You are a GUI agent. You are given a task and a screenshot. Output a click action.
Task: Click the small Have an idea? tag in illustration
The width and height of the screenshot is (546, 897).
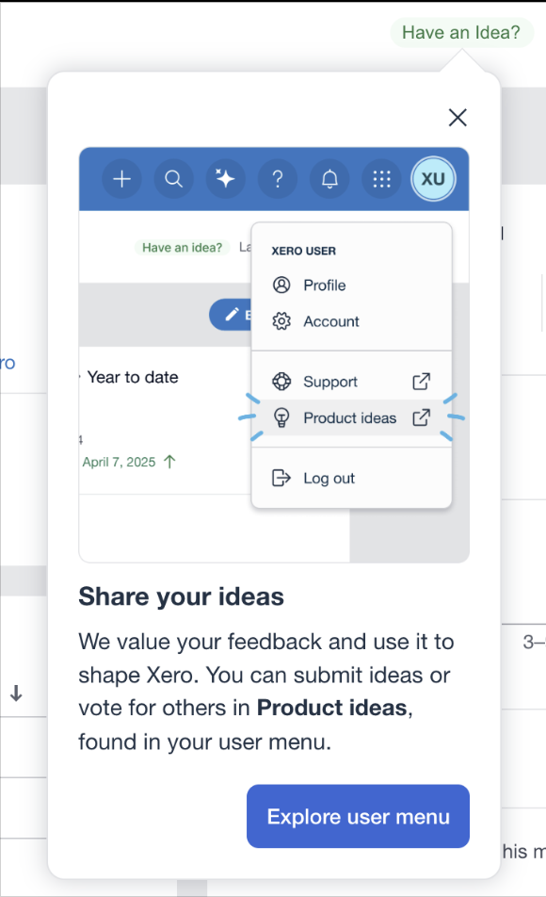click(182, 247)
